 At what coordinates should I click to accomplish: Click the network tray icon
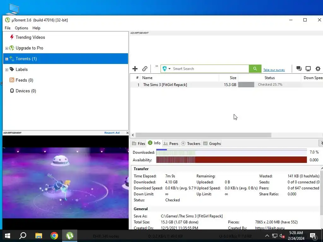275,236
